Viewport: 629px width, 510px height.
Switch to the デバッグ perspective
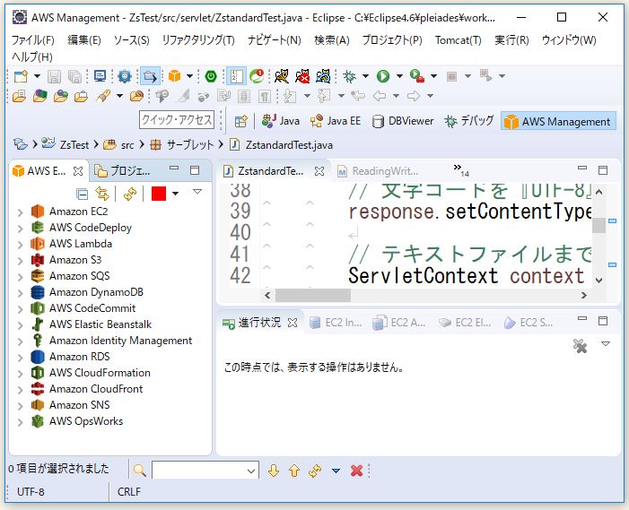(468, 121)
